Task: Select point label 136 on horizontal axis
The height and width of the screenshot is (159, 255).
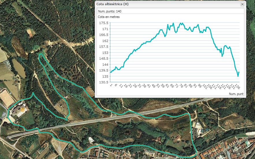Action: [x=237, y=87]
